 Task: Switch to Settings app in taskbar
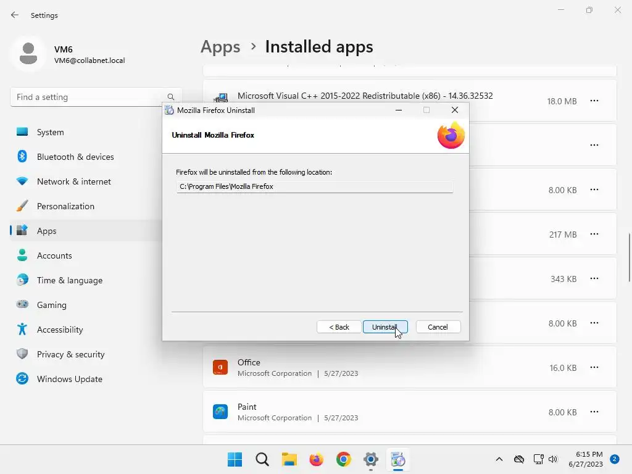[371, 459]
